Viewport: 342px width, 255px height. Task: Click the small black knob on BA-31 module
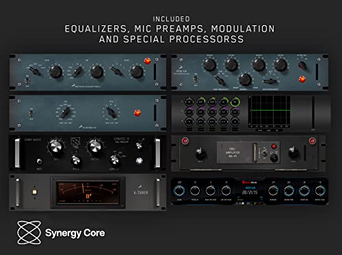point(274,158)
